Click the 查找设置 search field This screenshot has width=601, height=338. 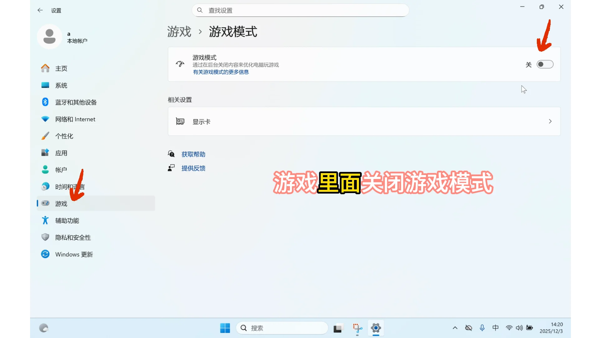[300, 10]
